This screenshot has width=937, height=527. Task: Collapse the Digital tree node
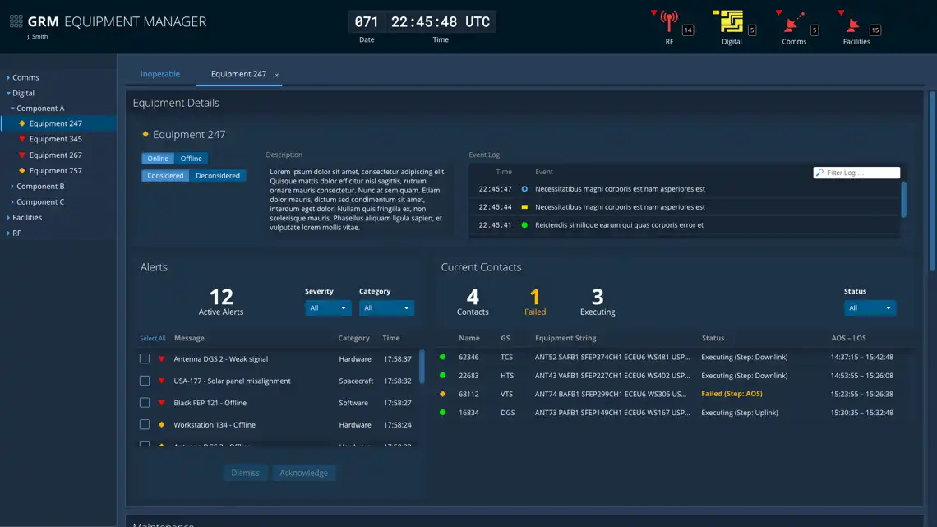click(x=8, y=93)
